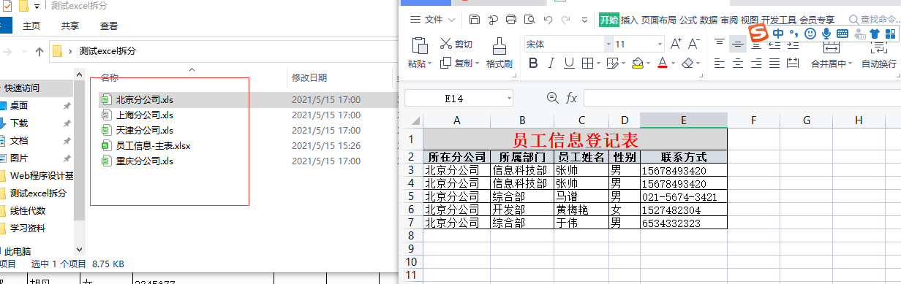Align text to vertical middle
This screenshot has height=284, width=901.
click(x=738, y=44)
